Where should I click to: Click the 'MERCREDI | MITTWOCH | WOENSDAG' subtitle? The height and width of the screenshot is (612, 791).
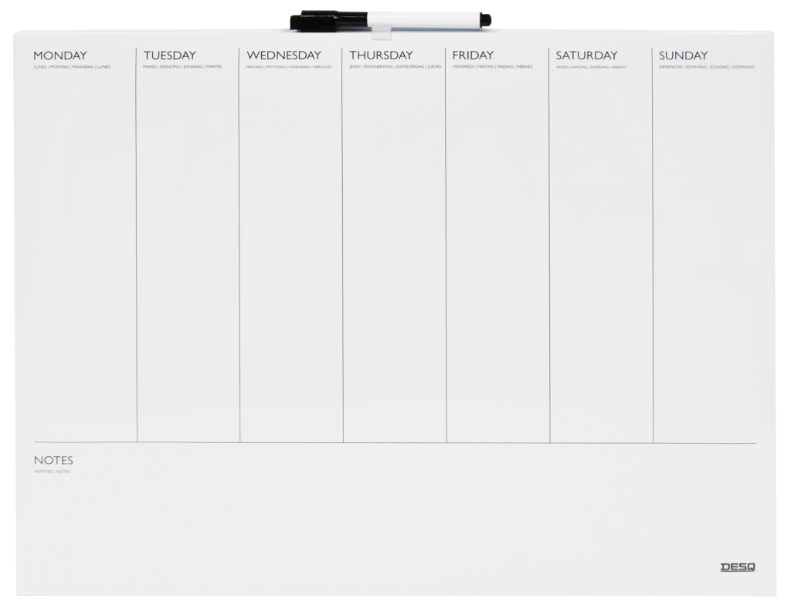(x=289, y=66)
